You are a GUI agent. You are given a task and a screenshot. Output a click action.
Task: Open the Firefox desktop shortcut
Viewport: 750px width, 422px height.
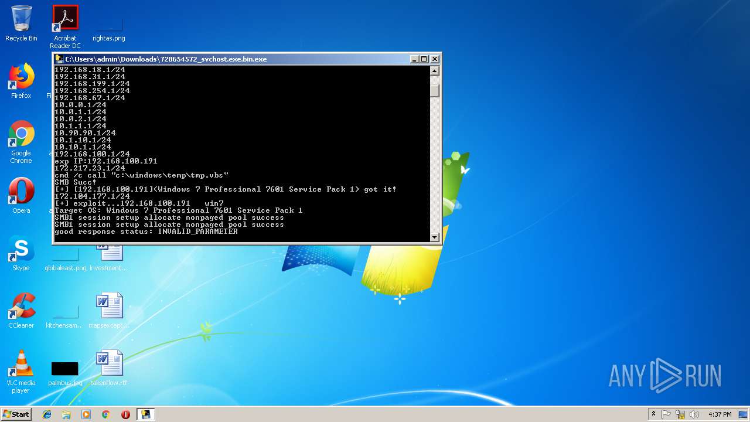tap(21, 81)
